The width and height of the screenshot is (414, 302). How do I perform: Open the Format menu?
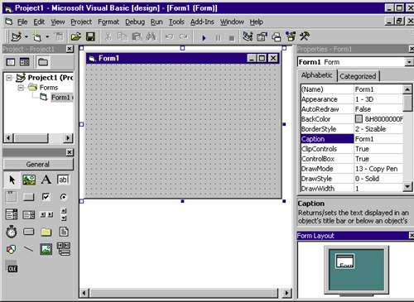click(108, 22)
